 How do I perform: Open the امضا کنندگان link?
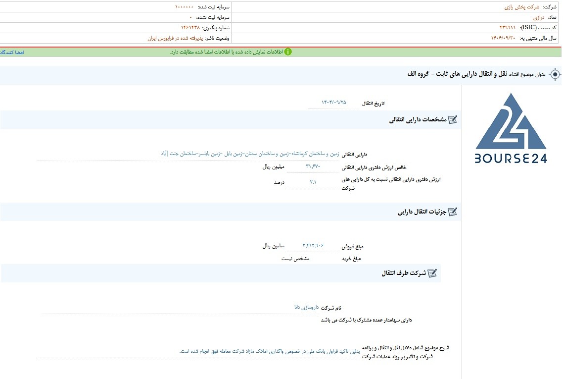click(x=12, y=52)
